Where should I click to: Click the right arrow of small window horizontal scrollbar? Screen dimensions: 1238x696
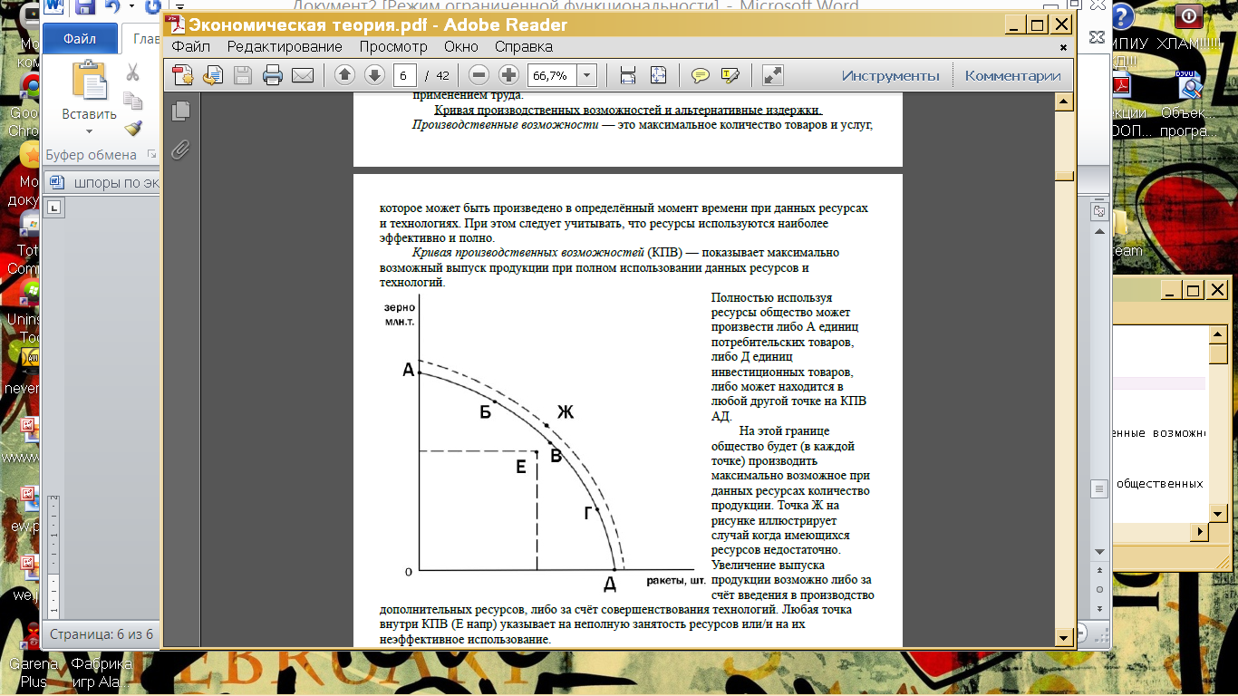pos(1201,533)
